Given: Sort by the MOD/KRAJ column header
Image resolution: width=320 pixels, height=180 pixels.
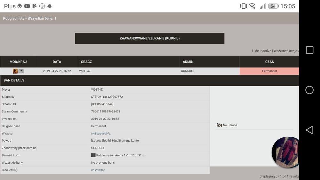Looking at the screenshot, I should [18, 62].
